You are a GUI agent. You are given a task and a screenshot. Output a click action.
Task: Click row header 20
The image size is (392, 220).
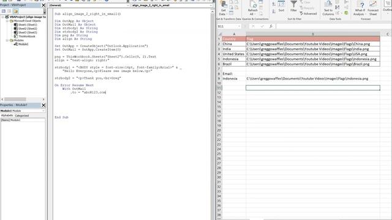(x=219, y=130)
